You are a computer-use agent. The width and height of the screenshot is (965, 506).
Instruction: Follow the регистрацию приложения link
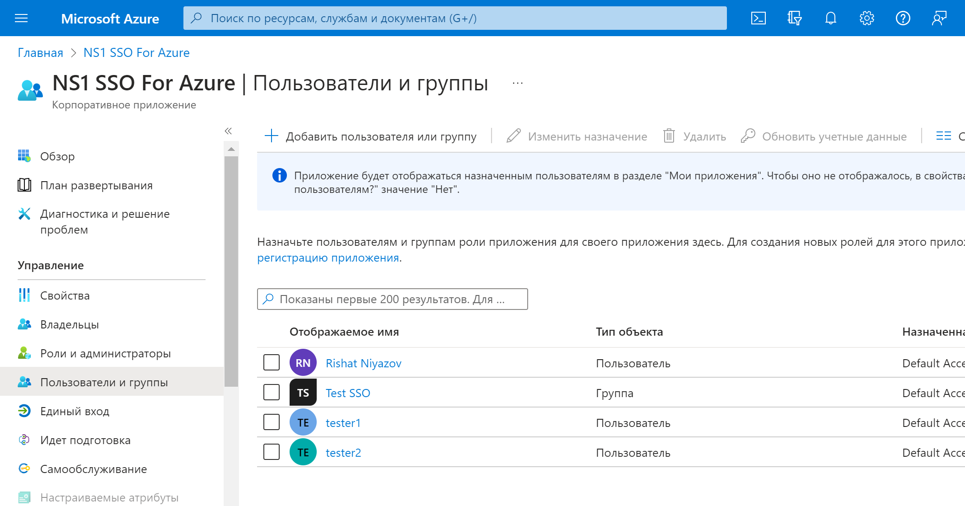(x=328, y=258)
